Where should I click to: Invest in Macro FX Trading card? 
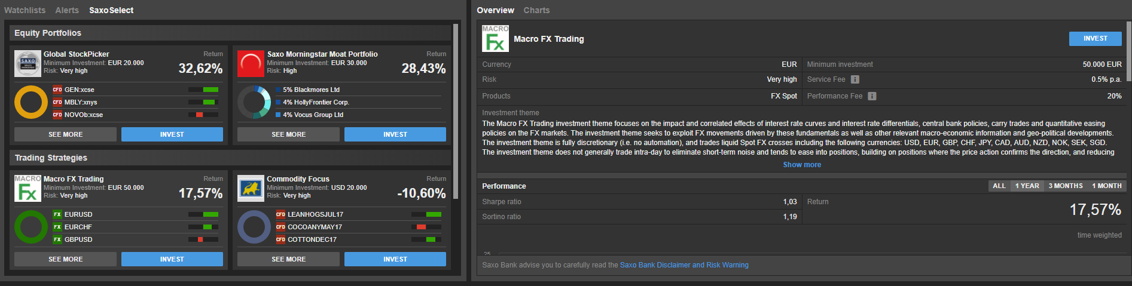click(172, 259)
